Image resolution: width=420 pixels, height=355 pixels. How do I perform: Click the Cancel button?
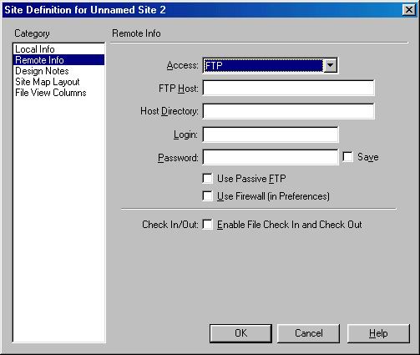pos(308,333)
